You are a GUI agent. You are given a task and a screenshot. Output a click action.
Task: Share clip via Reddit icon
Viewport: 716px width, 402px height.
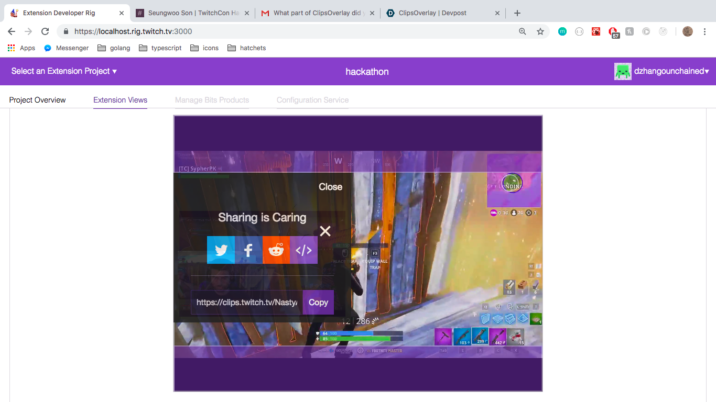[276, 250]
